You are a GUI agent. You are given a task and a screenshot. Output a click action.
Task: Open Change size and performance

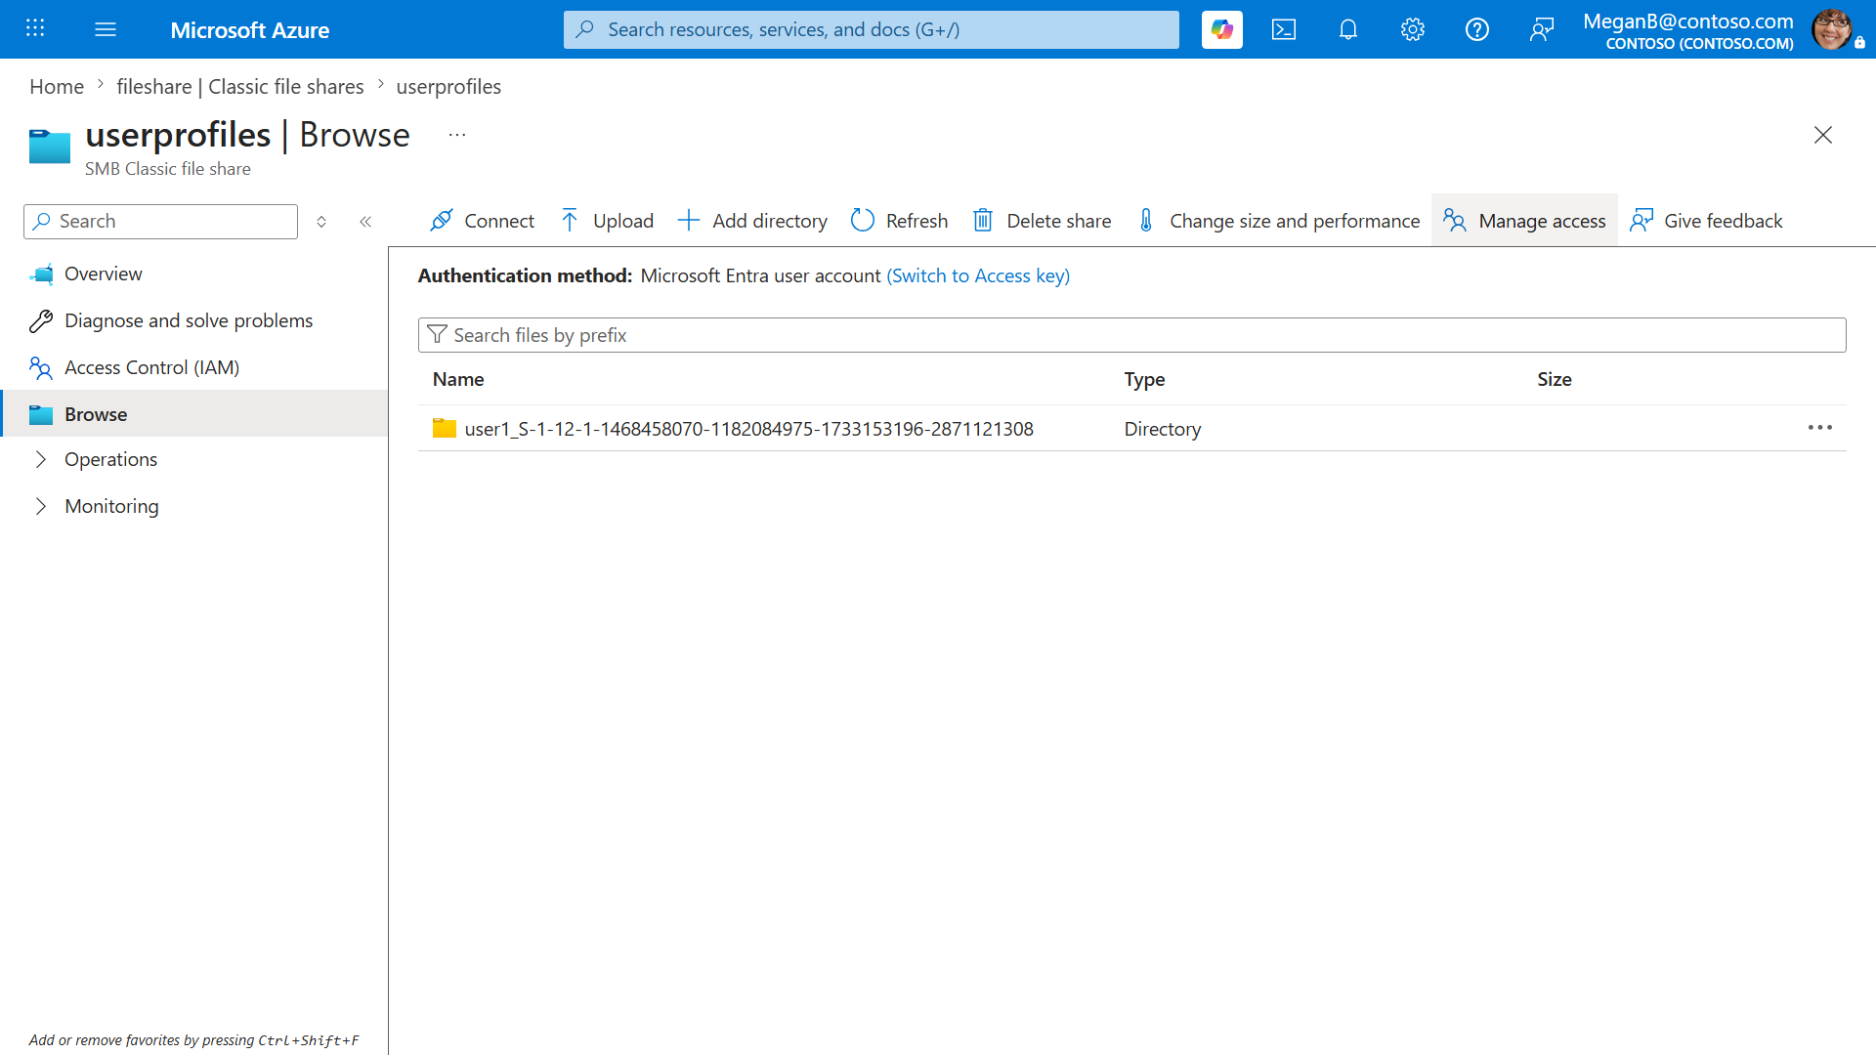1278,221
